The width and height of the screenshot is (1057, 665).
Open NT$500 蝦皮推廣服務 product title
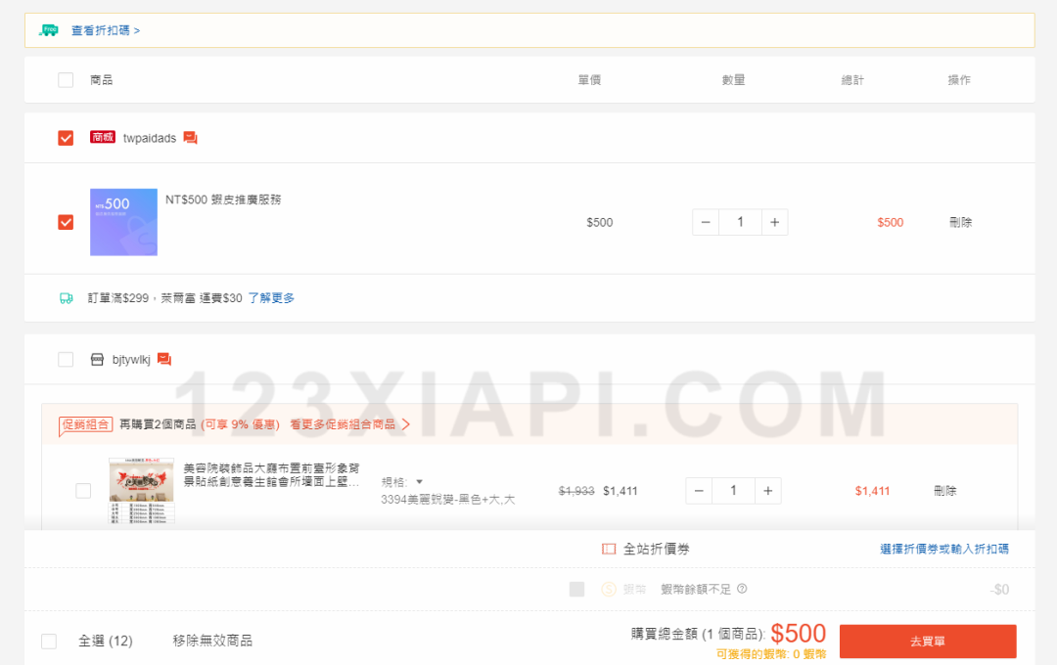coord(223,199)
